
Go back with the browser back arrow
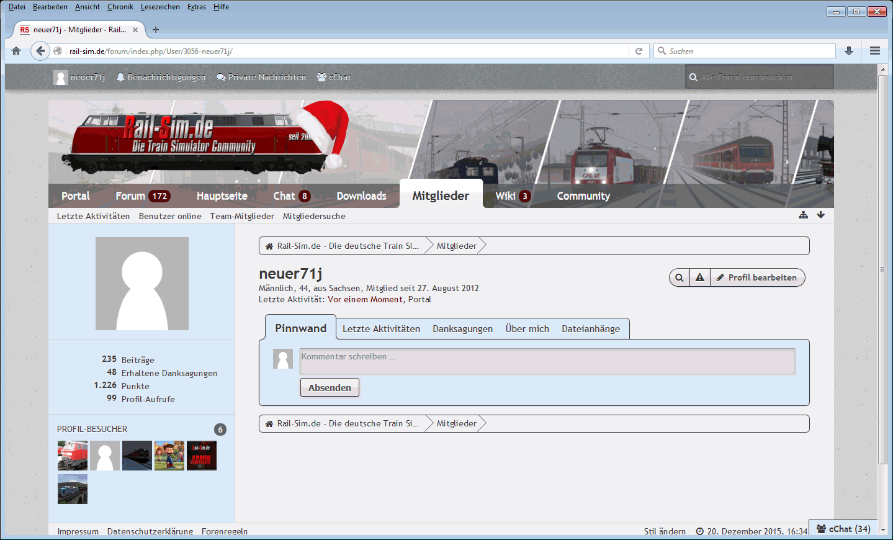(40, 51)
